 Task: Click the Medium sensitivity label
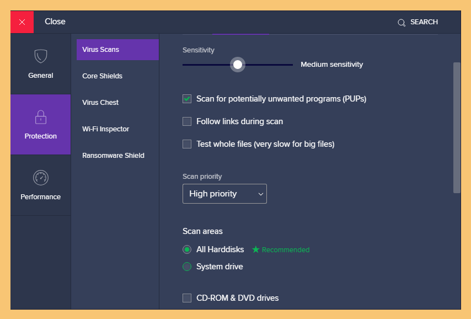tap(331, 65)
